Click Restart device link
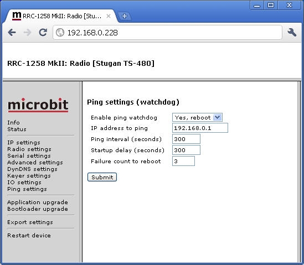The image size is (304, 265). (29, 235)
